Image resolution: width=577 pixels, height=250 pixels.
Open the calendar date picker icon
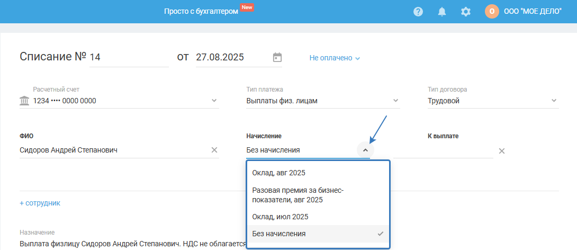point(277,57)
